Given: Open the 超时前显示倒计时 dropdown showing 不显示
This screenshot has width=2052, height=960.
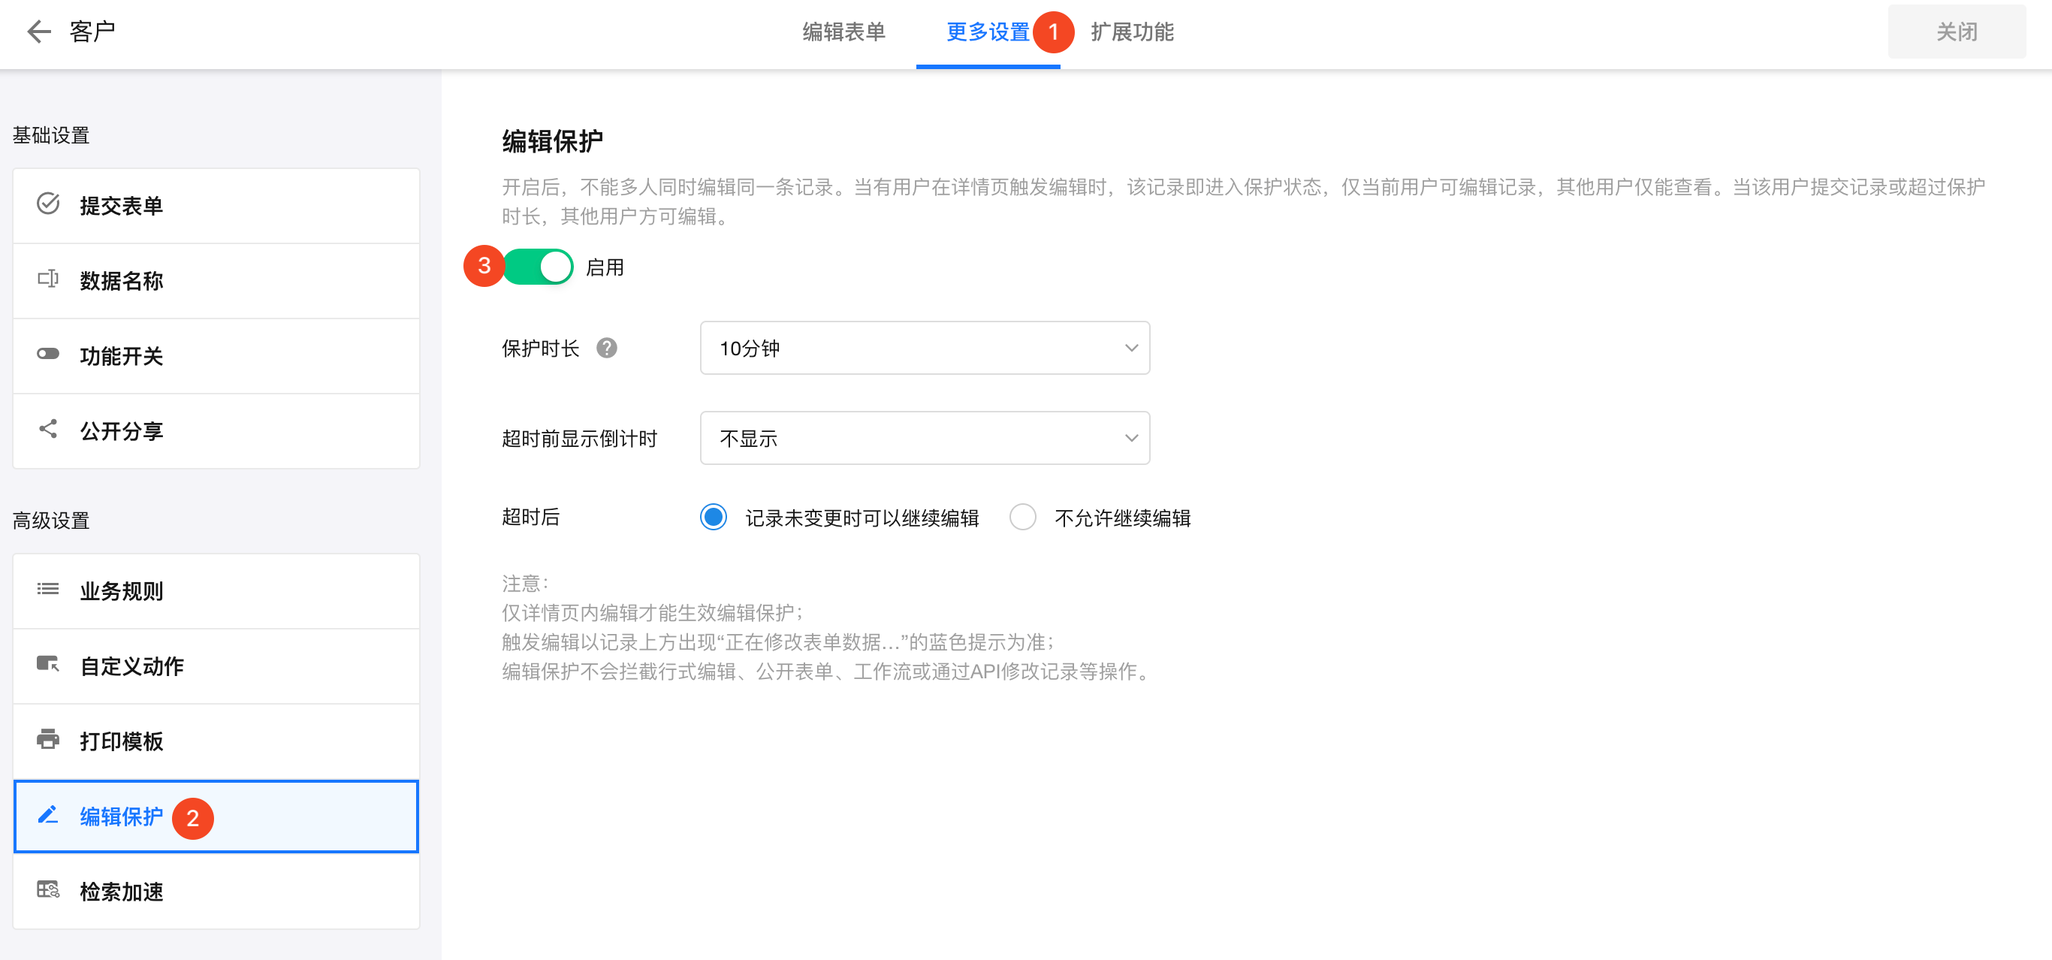Looking at the screenshot, I should click(924, 438).
